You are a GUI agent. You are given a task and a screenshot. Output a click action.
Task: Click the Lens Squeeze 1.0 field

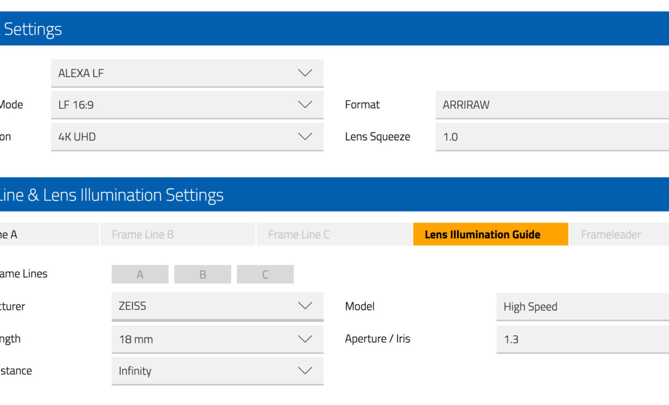pyautogui.click(x=552, y=137)
